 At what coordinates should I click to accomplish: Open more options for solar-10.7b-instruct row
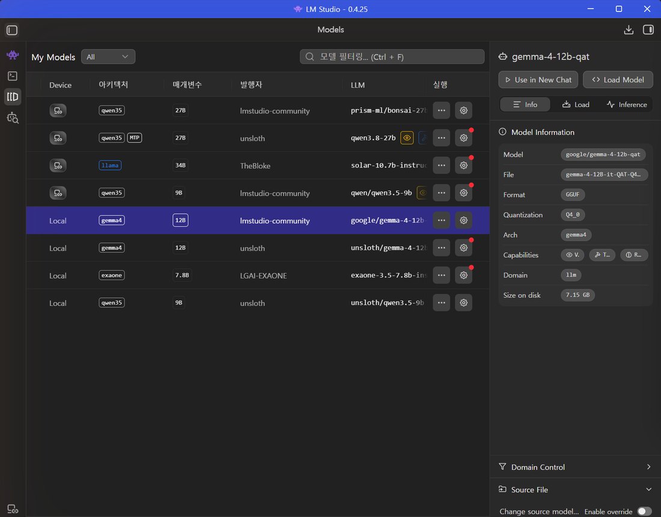click(x=442, y=165)
